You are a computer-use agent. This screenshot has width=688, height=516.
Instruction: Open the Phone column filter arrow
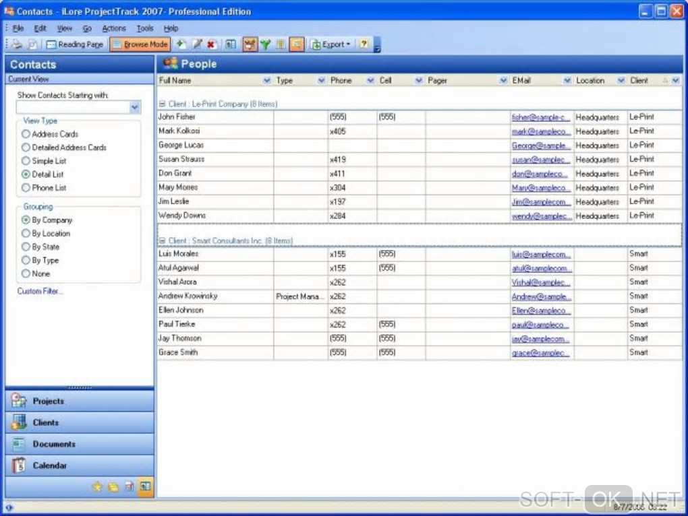click(370, 81)
